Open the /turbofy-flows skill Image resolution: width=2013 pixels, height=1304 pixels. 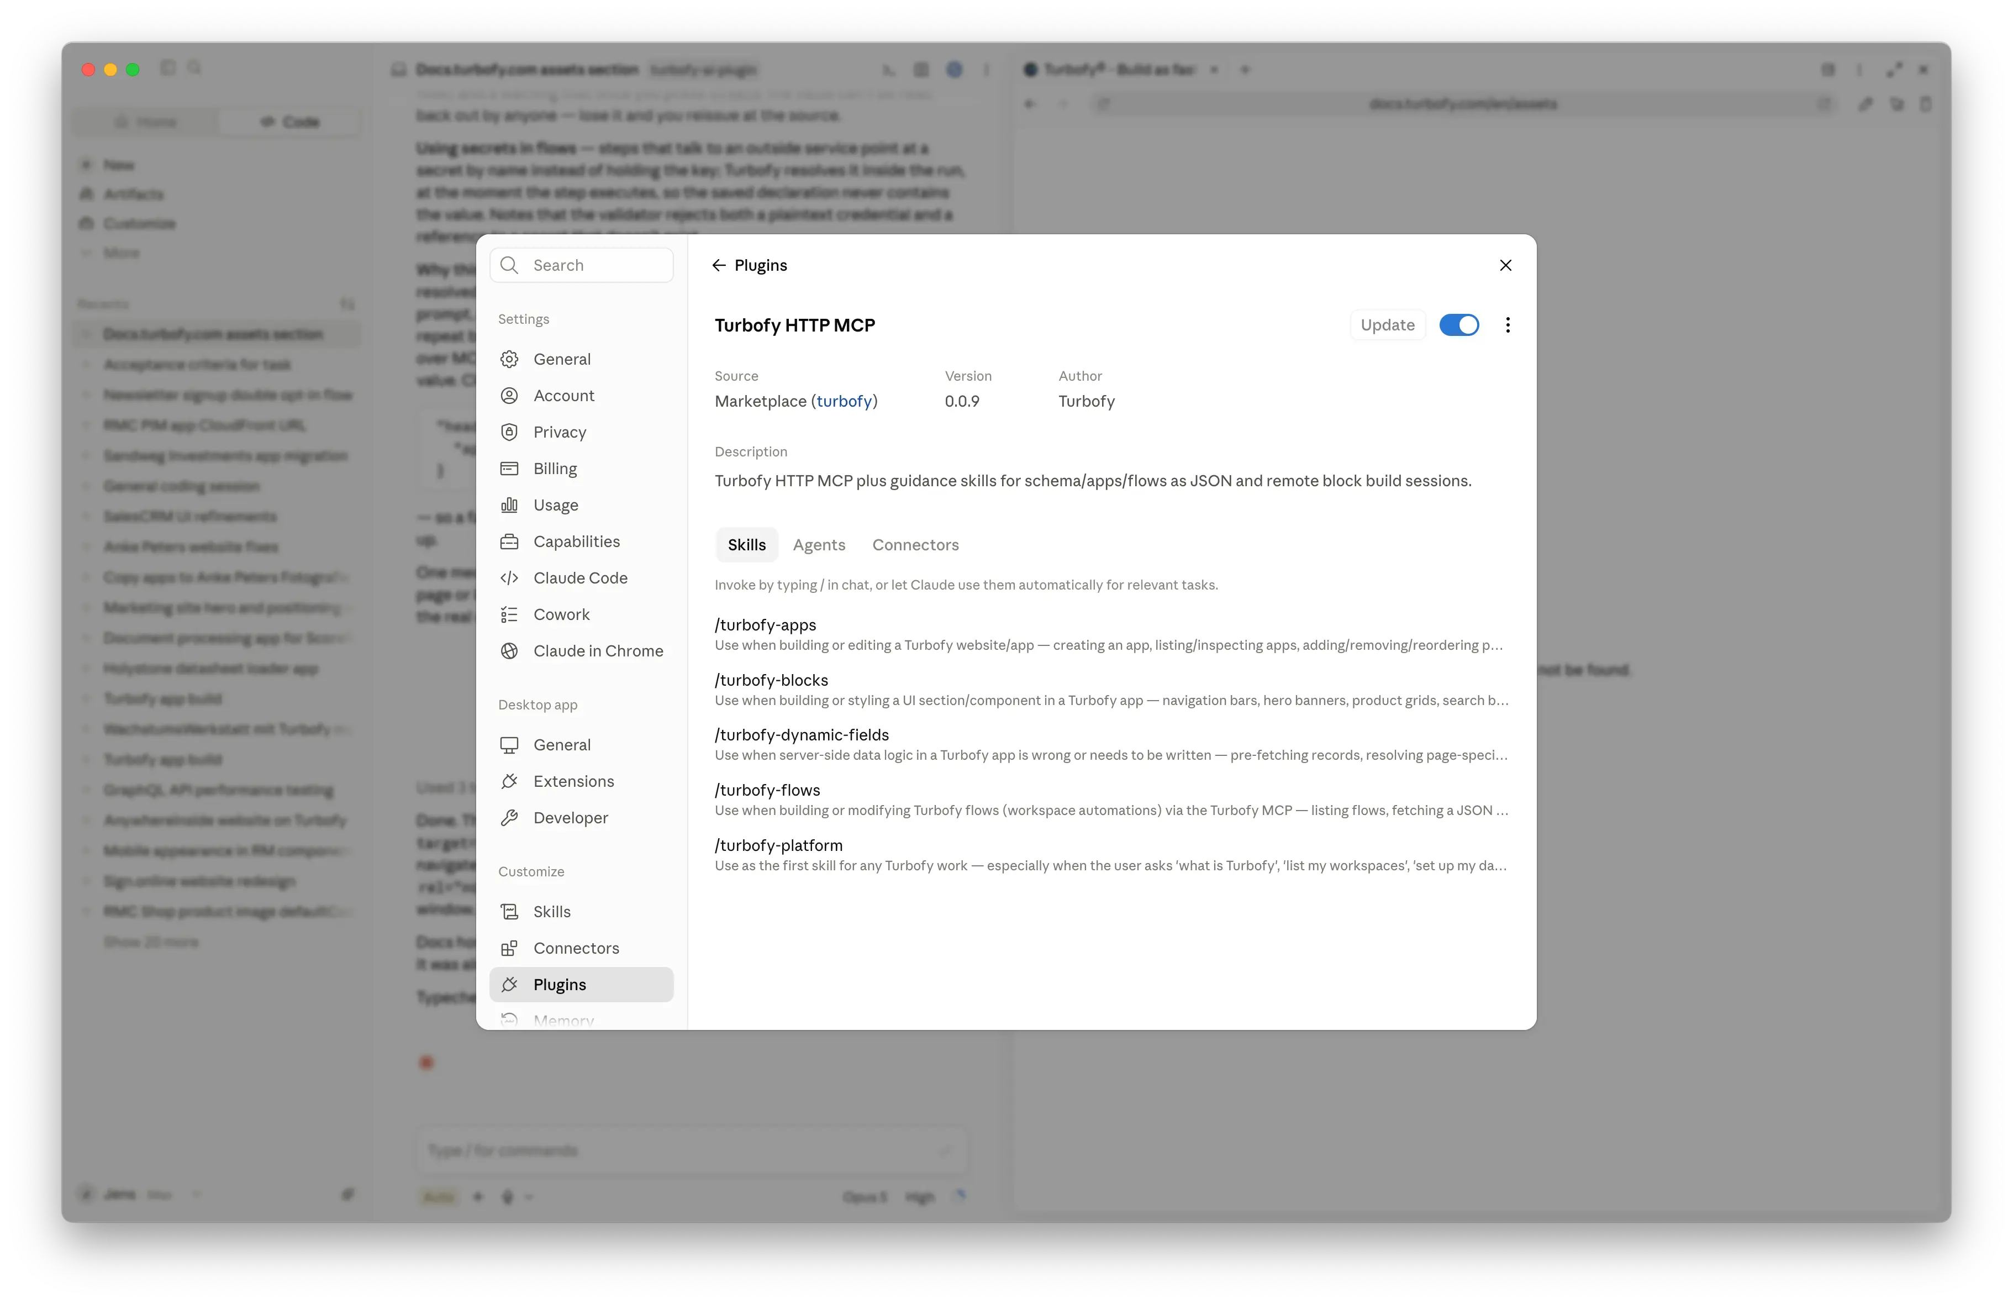1110,800
